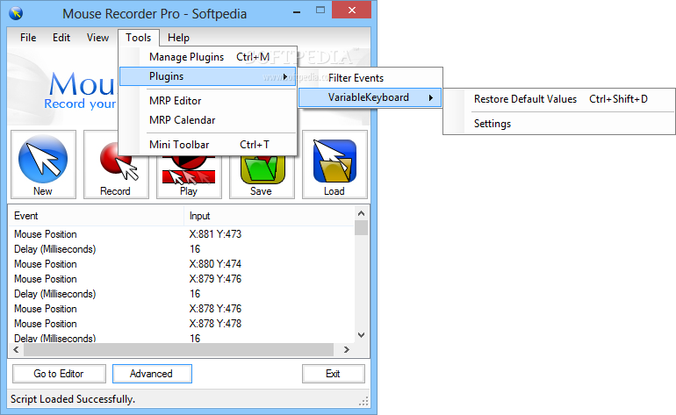Select the first Delay (Milliseconds) row
The height and width of the screenshot is (415, 676).
pyautogui.click(x=182, y=249)
